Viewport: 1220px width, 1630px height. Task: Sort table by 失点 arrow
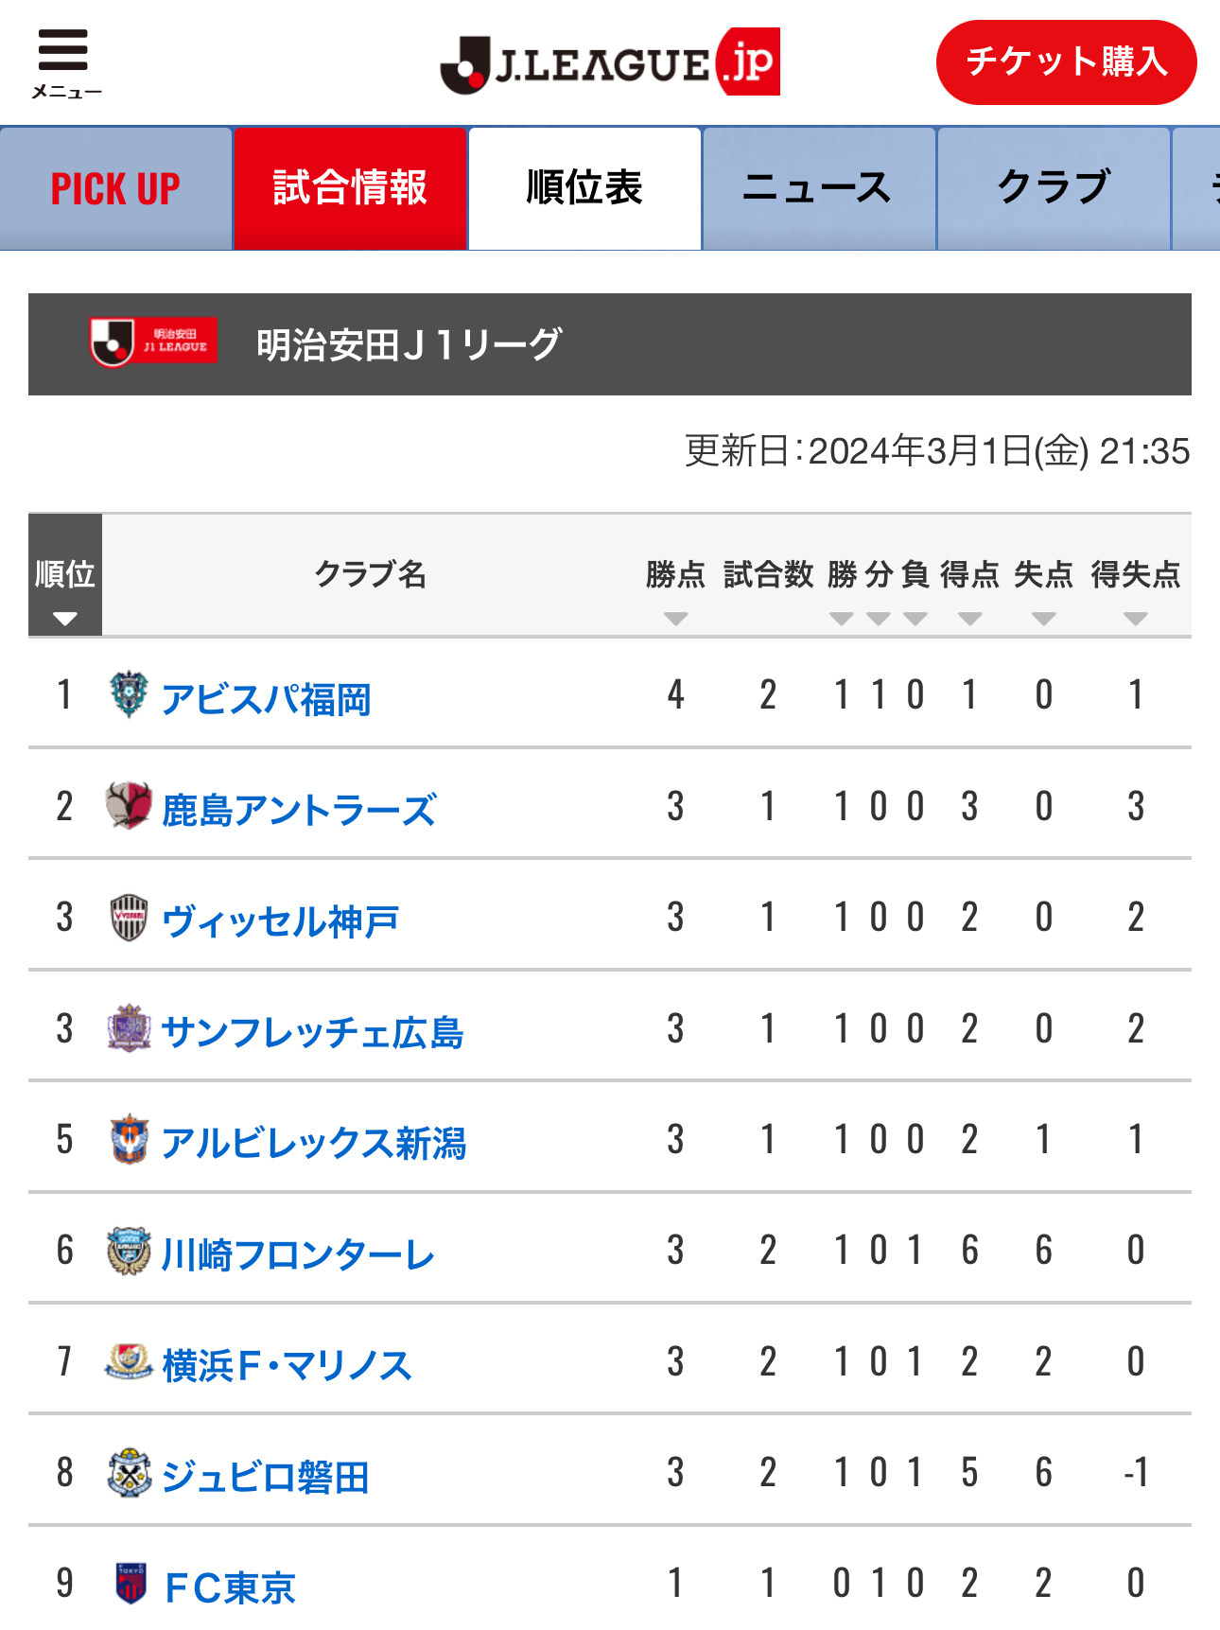(x=1043, y=619)
